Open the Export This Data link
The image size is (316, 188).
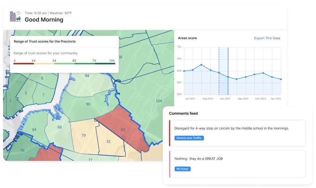pos(267,38)
